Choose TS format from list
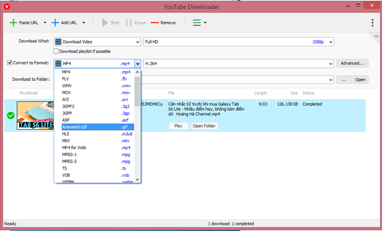This screenshot has width=382, height=231. [98, 168]
